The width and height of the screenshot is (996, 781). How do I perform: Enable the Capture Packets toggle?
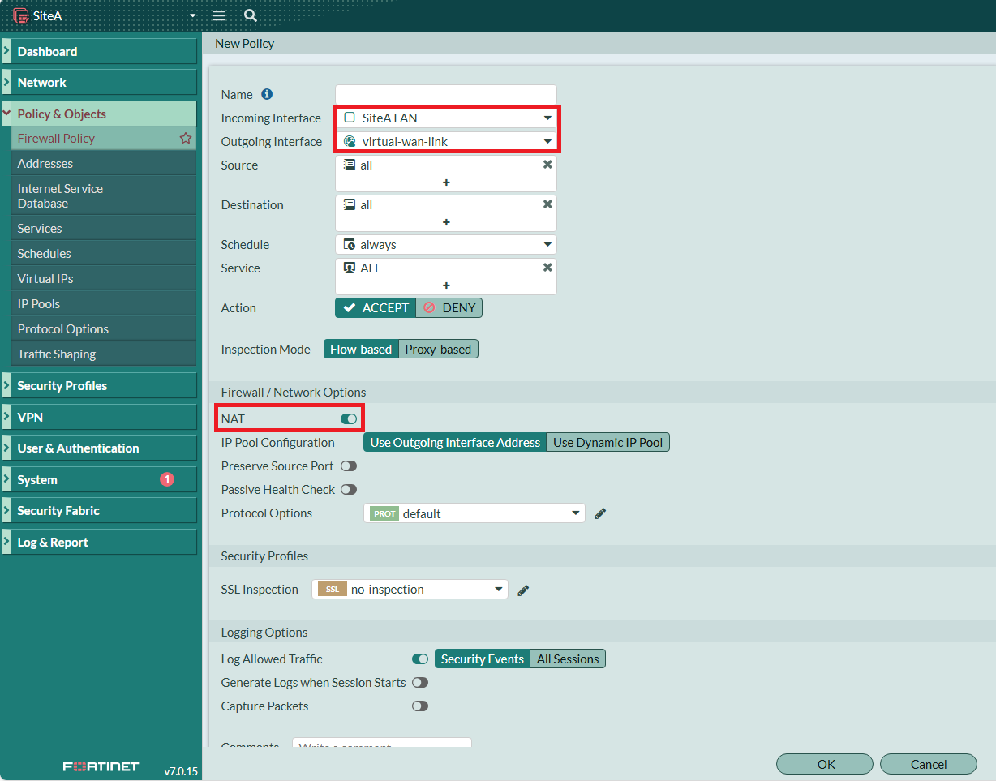click(x=420, y=706)
